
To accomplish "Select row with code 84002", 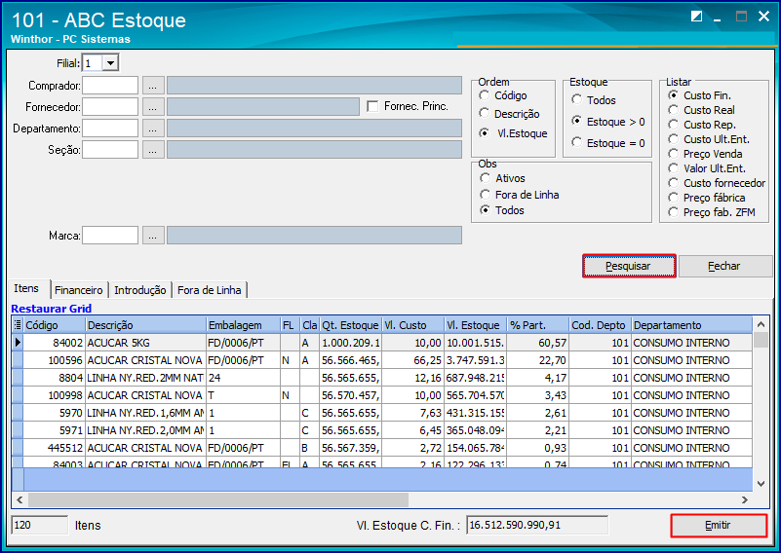I will point(382,342).
